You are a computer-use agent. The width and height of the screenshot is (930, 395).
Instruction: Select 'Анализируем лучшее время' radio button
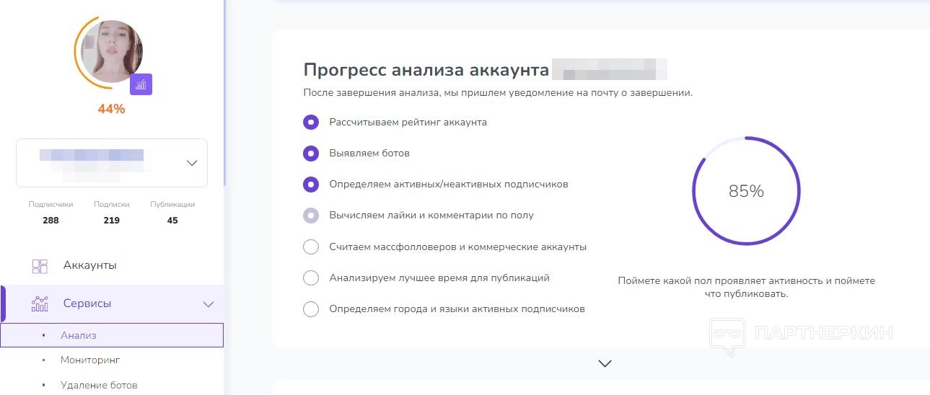coord(311,278)
